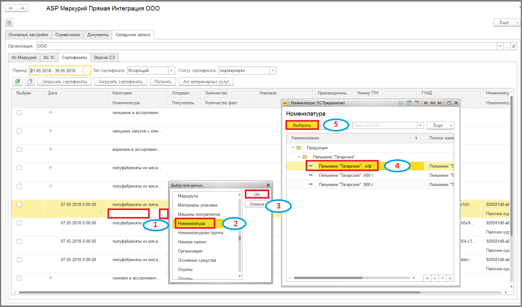
Task: Open the Тип сертификата dropdown
Action: point(172,71)
